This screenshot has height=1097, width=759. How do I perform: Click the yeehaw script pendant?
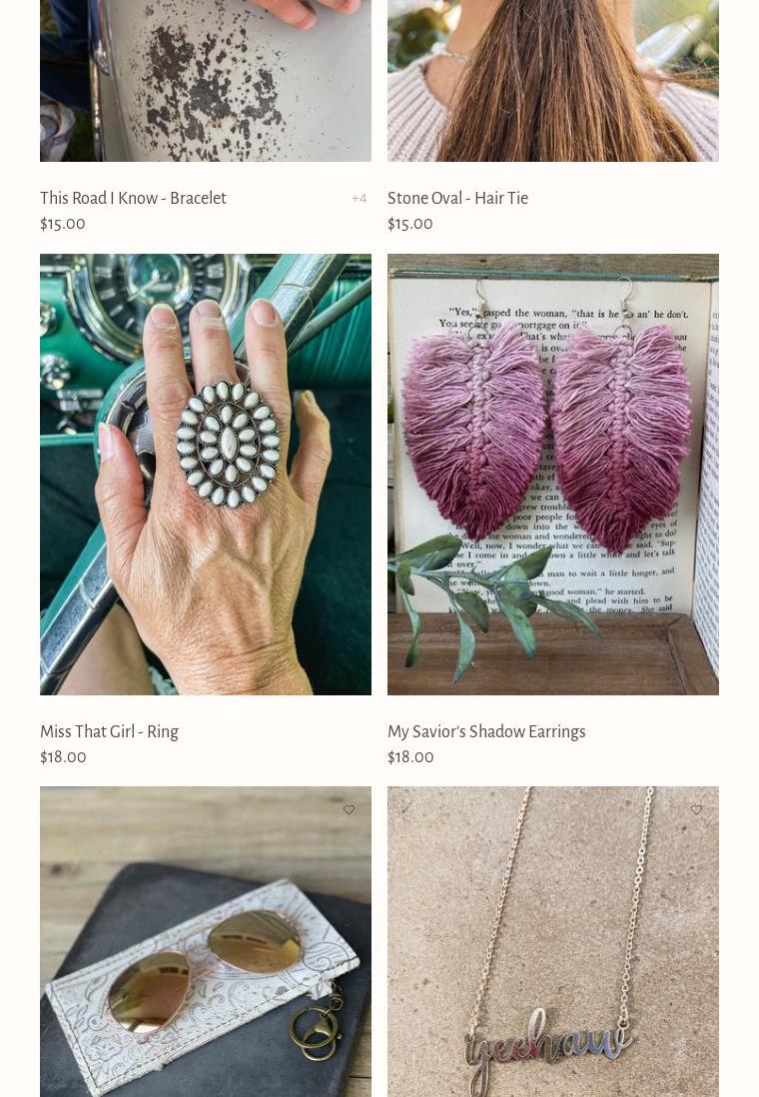pyautogui.click(x=547, y=1045)
